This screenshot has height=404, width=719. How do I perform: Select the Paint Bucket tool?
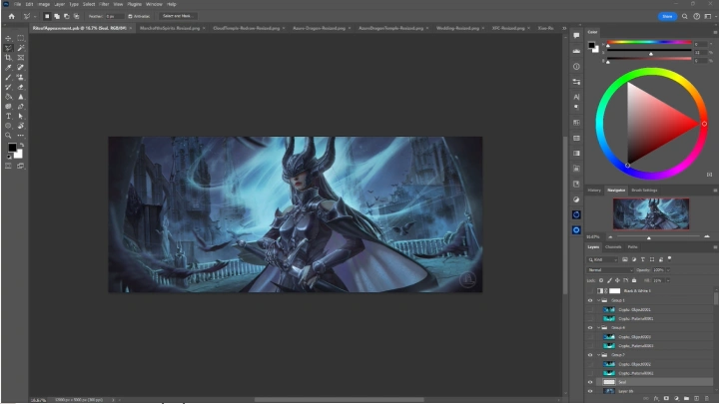tap(8, 97)
